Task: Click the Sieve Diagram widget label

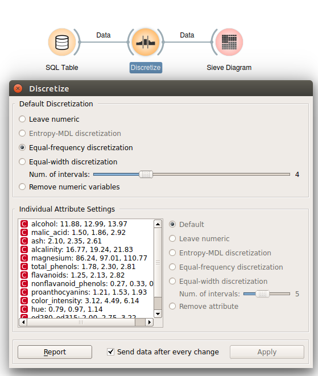Action: pos(229,68)
